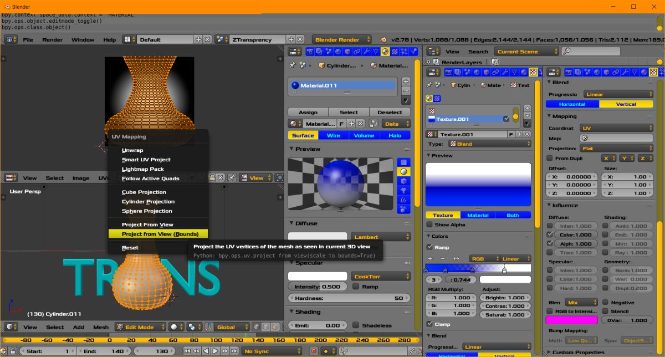Click the Select material button
The height and width of the screenshot is (357, 665).
tap(349, 112)
